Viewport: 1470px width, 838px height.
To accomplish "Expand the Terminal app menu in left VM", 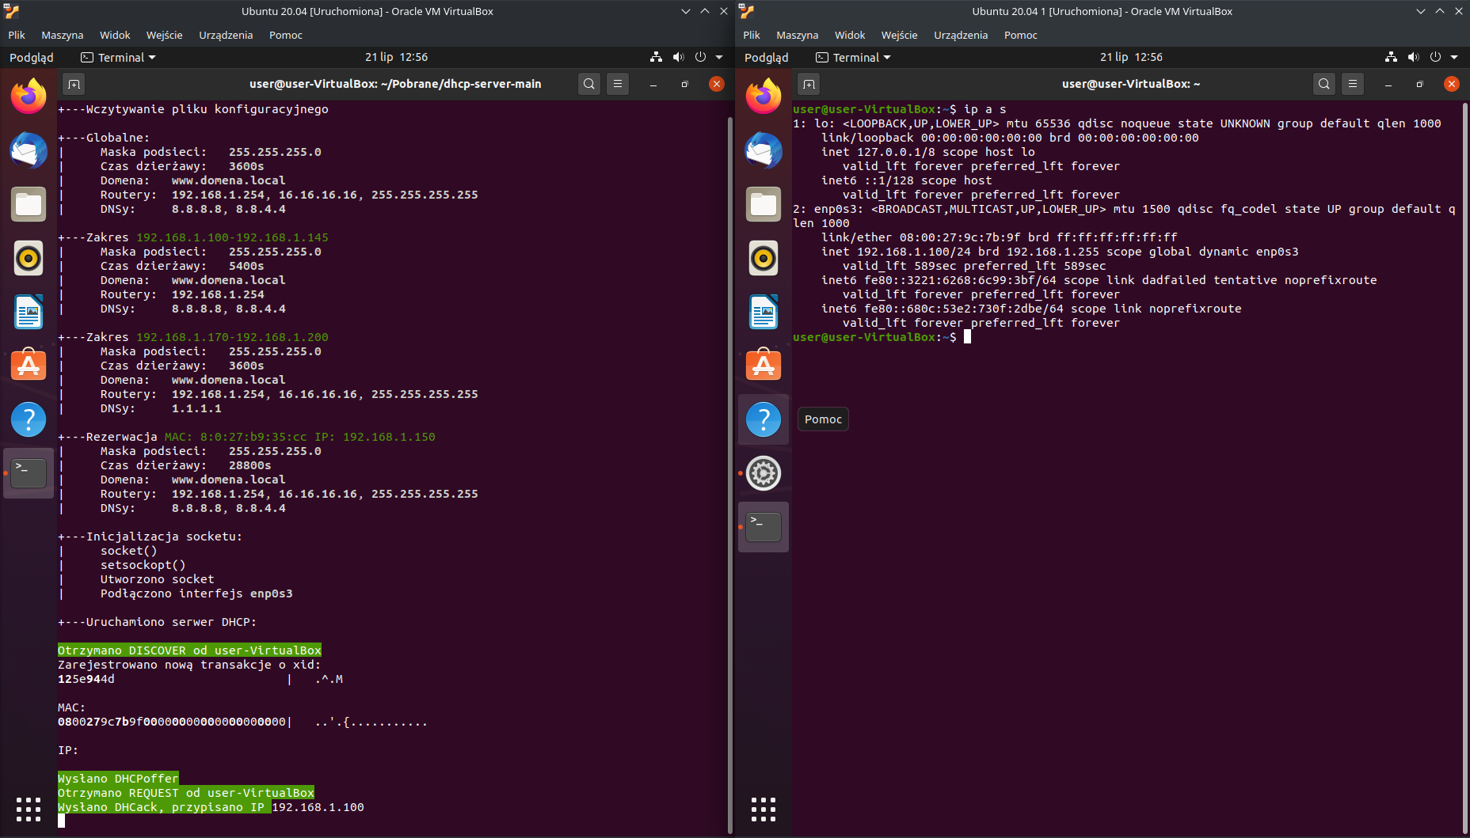I will (x=119, y=57).
